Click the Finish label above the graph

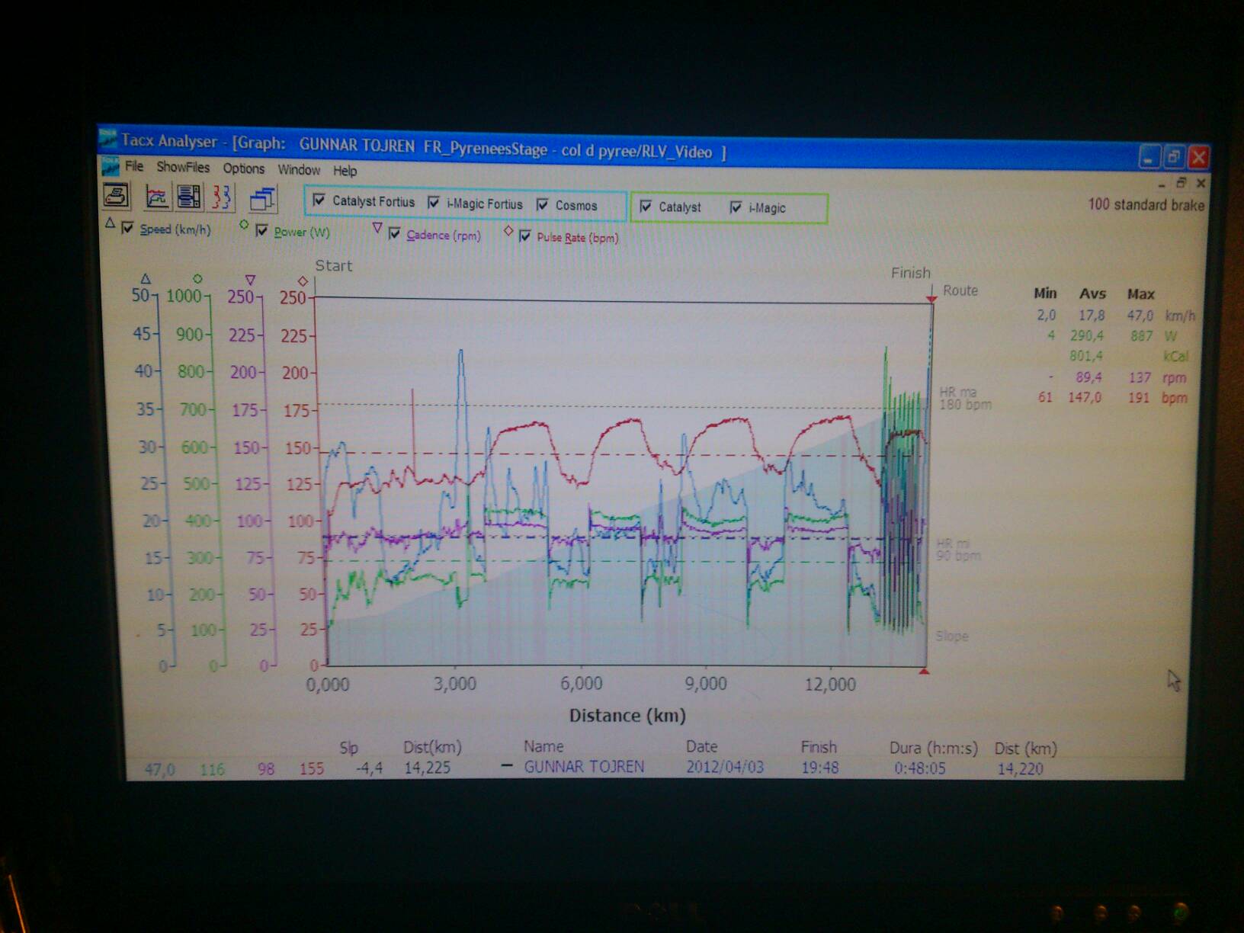pyautogui.click(x=911, y=273)
